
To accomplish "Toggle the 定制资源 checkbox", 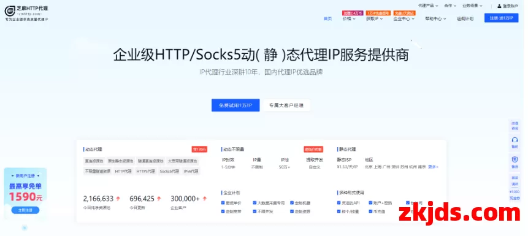I will pos(292,211).
